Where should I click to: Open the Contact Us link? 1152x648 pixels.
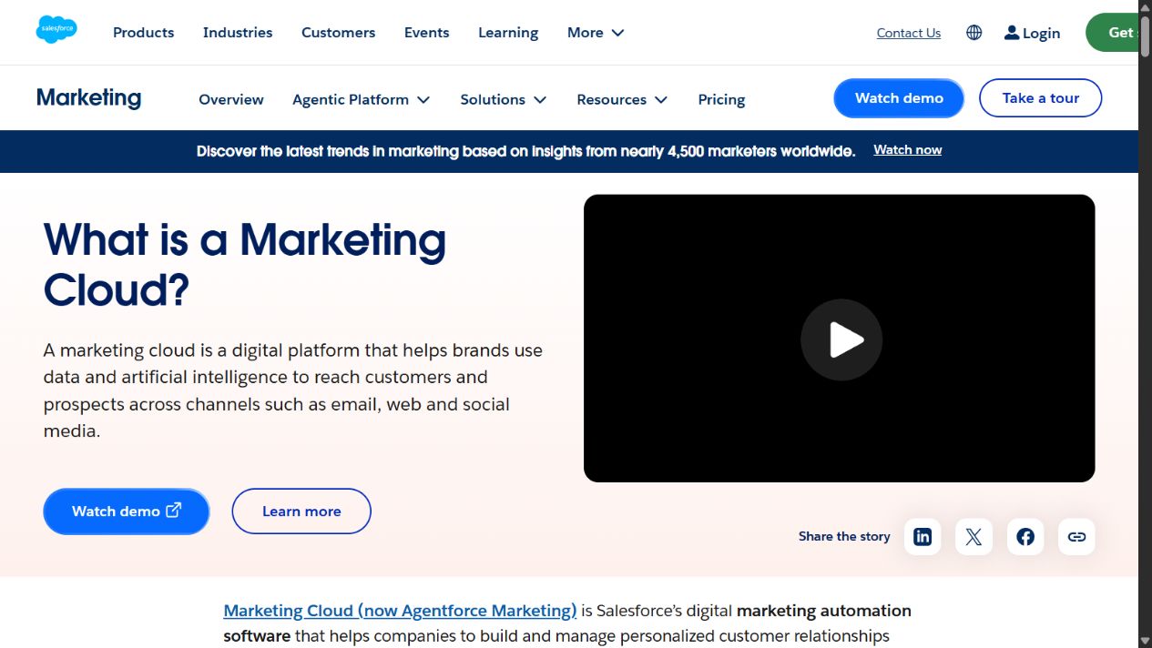909,33
